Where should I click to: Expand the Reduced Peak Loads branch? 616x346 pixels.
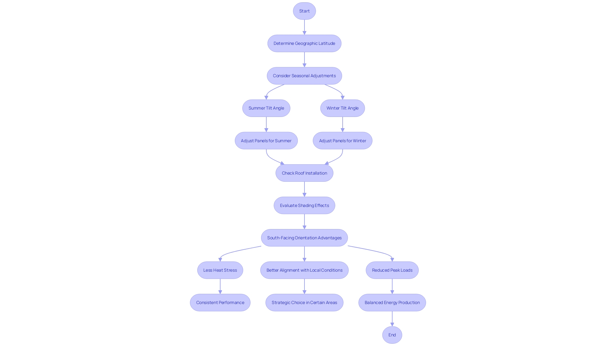pyautogui.click(x=392, y=270)
